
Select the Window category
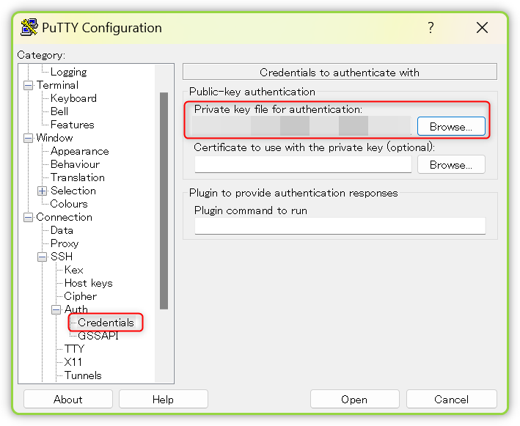pos(55,138)
